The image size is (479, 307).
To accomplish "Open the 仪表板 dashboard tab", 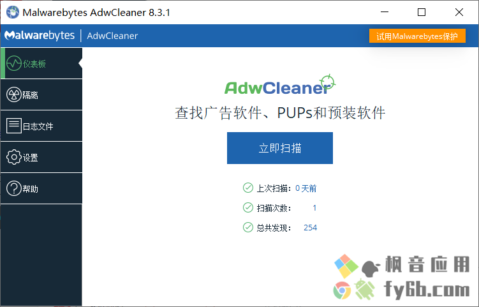I will pyautogui.click(x=41, y=63).
